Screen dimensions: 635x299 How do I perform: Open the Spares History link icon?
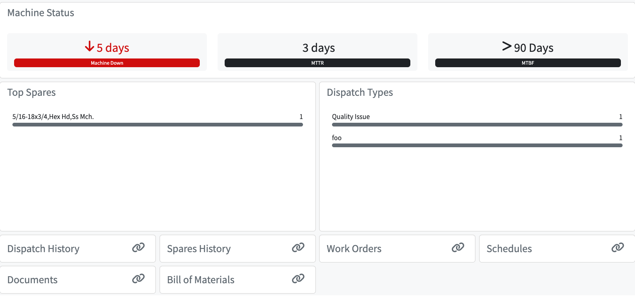click(x=298, y=248)
